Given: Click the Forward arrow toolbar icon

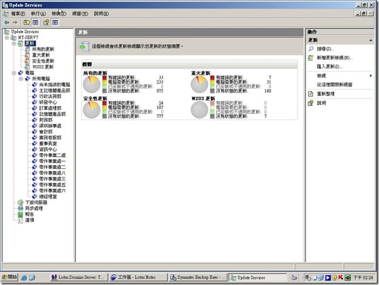Looking at the screenshot, I should tap(15, 23).
